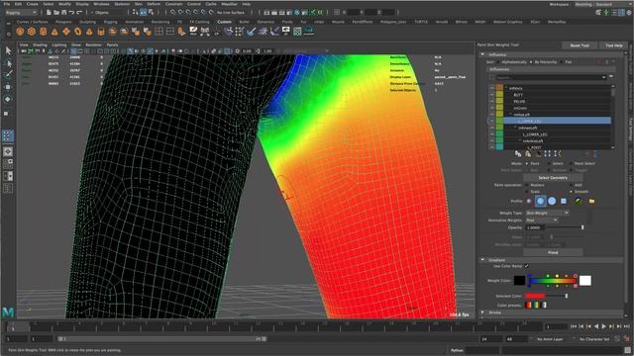This screenshot has width=634, height=356.
Task: Click the script editor icon at bottom right
Action: point(627,350)
